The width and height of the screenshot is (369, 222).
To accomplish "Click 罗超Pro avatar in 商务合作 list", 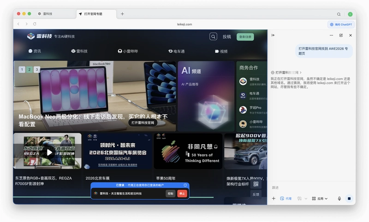I will click(x=243, y=110).
